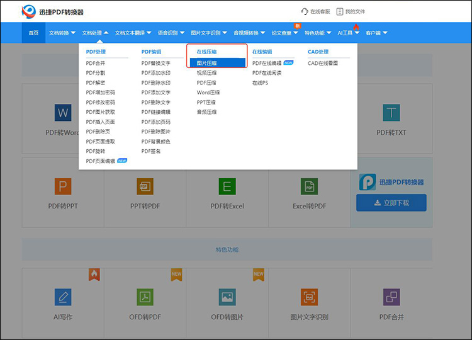This screenshot has height=340, width=472.
Task: Select Word压缩 menu item
Action: pos(208,93)
